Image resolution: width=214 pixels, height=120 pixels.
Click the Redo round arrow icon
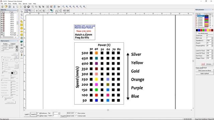point(28,7)
